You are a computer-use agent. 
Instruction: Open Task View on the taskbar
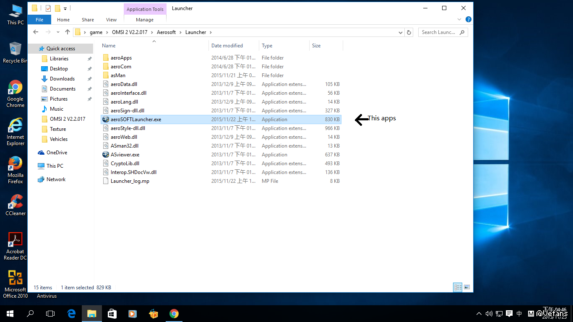[x=50, y=313]
